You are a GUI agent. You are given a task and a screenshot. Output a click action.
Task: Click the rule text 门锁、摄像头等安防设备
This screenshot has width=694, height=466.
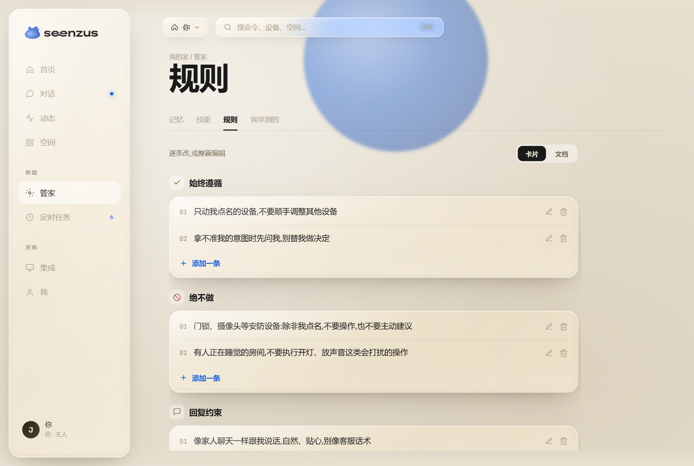pos(303,326)
